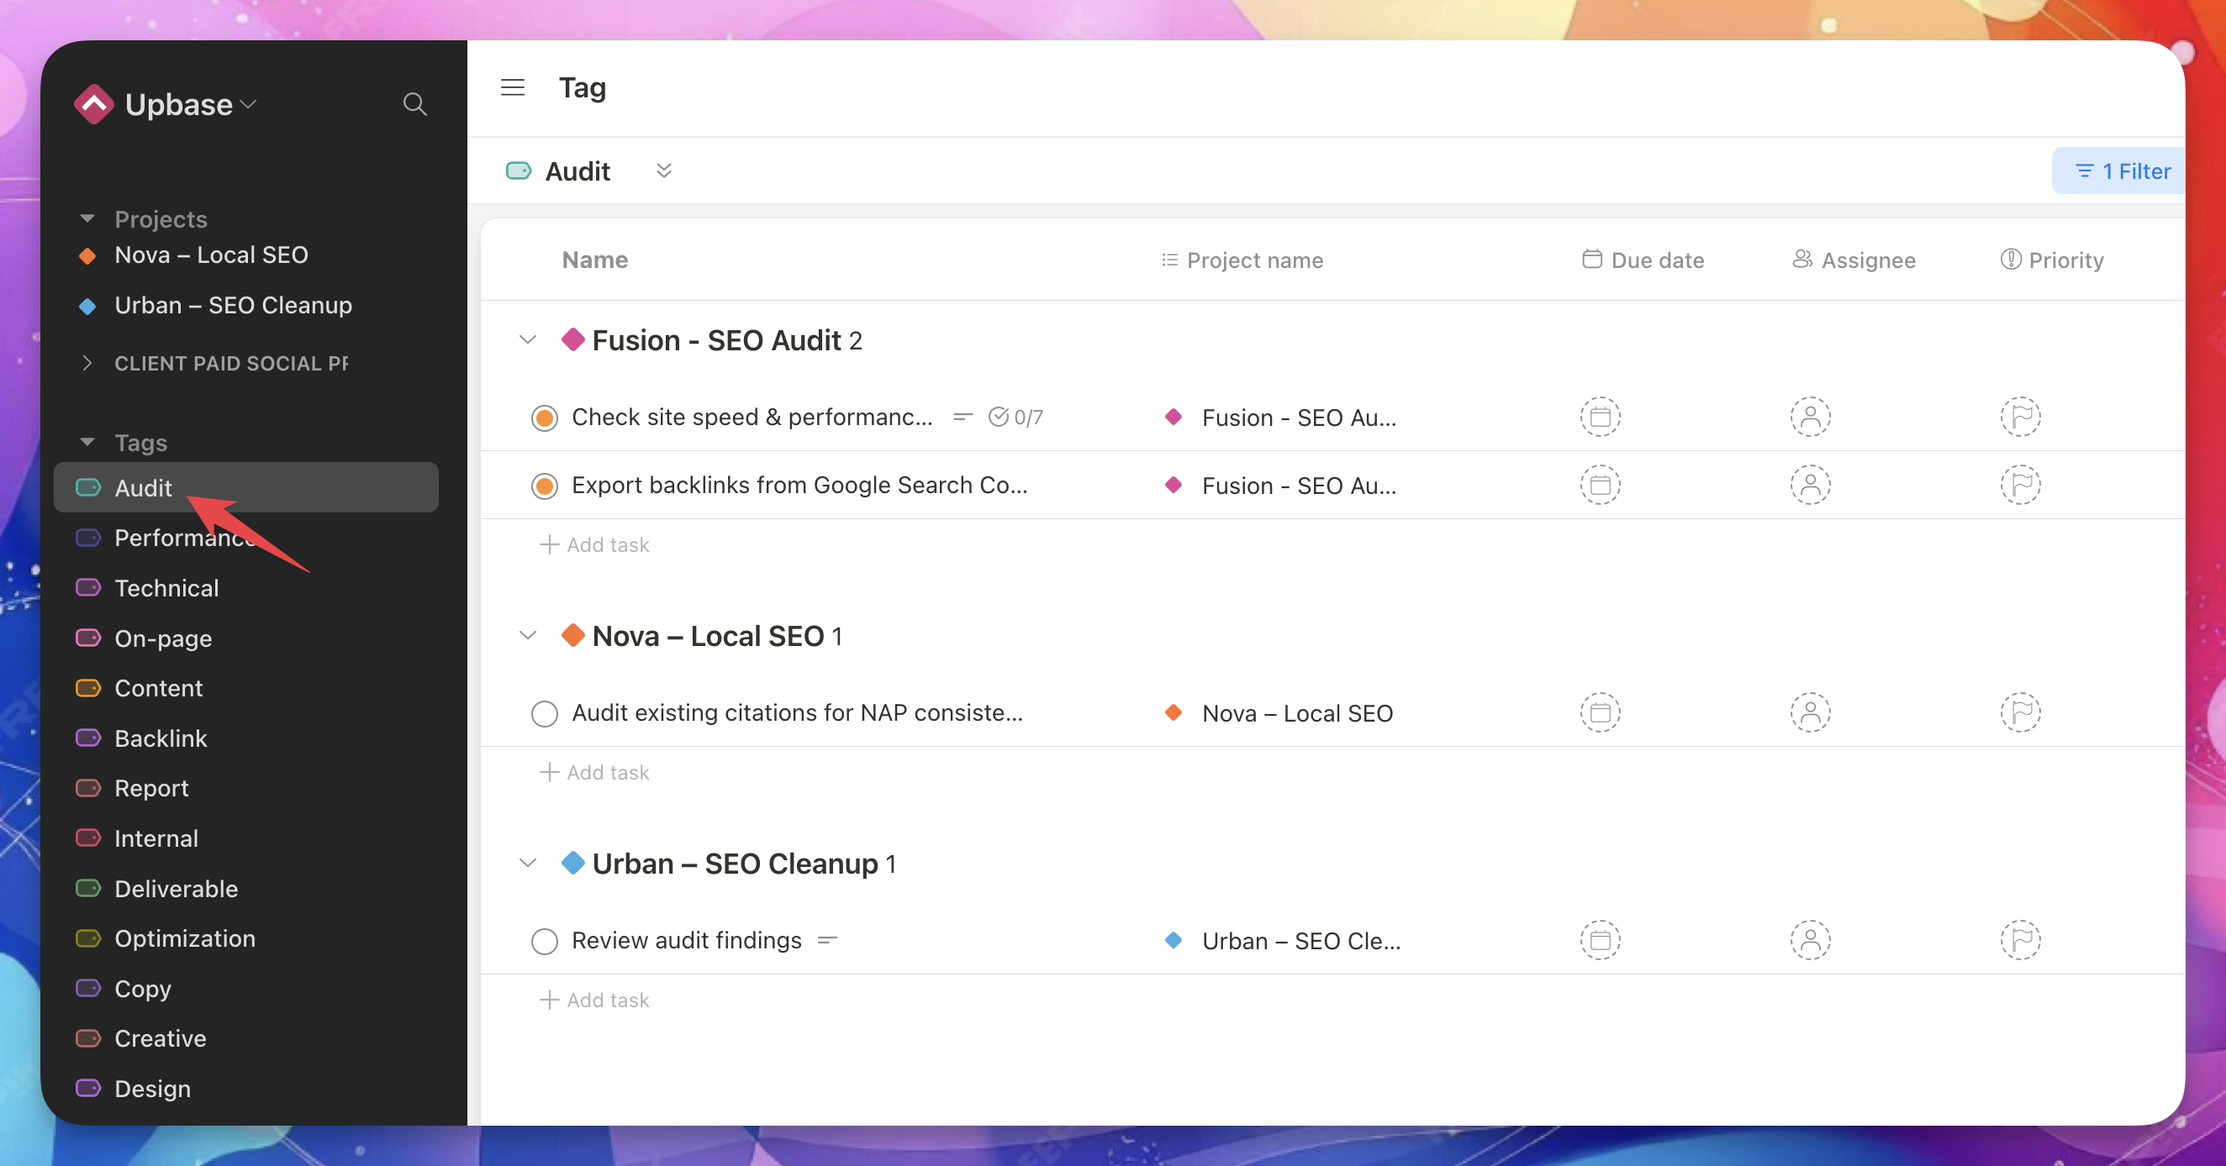This screenshot has width=2226, height=1166.
Task: Click the Priority column header
Action: 2051,260
